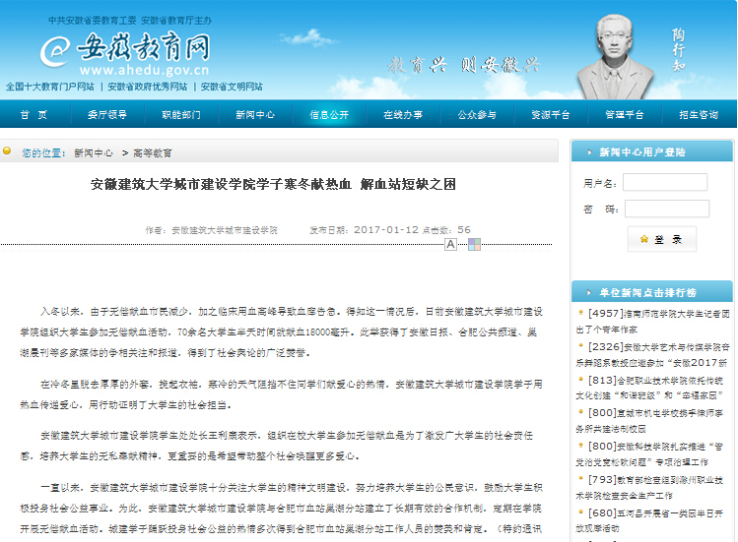The height and width of the screenshot is (542, 738).
Task: Open the 信息公开 navigation menu
Action: pos(329,115)
